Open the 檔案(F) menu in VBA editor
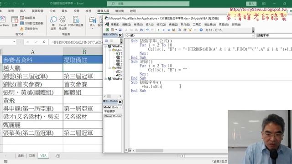Screen dimensions: 292x164 click(115, 25)
